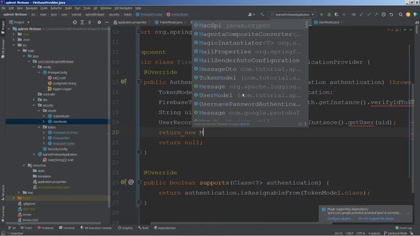
Task: Toggle TODO tool window at bottom
Action: (26, 228)
